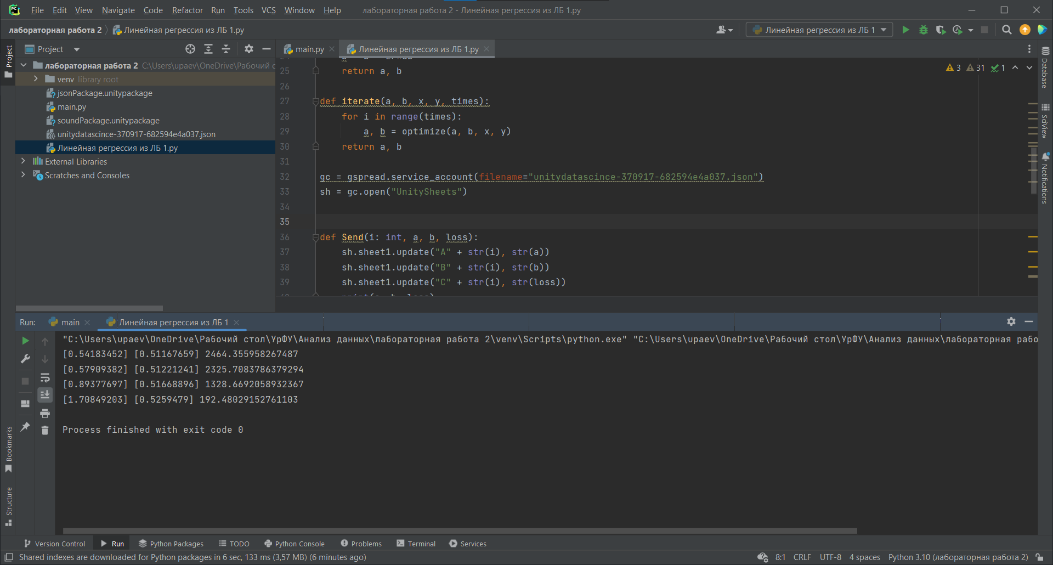Open the VCS menu
1053x565 pixels.
268,10
